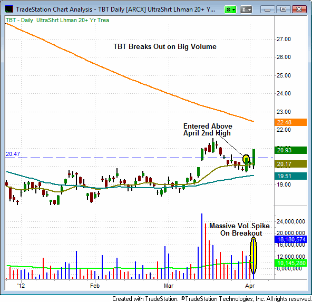Click the orange 22.48 price label
Viewport: 312px width, 302px height.
[x=290, y=122]
